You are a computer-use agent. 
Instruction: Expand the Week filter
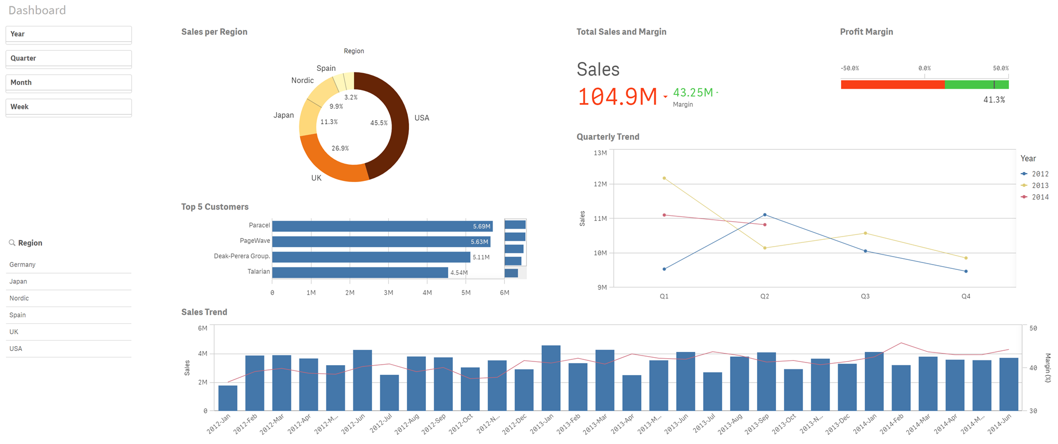(x=68, y=107)
